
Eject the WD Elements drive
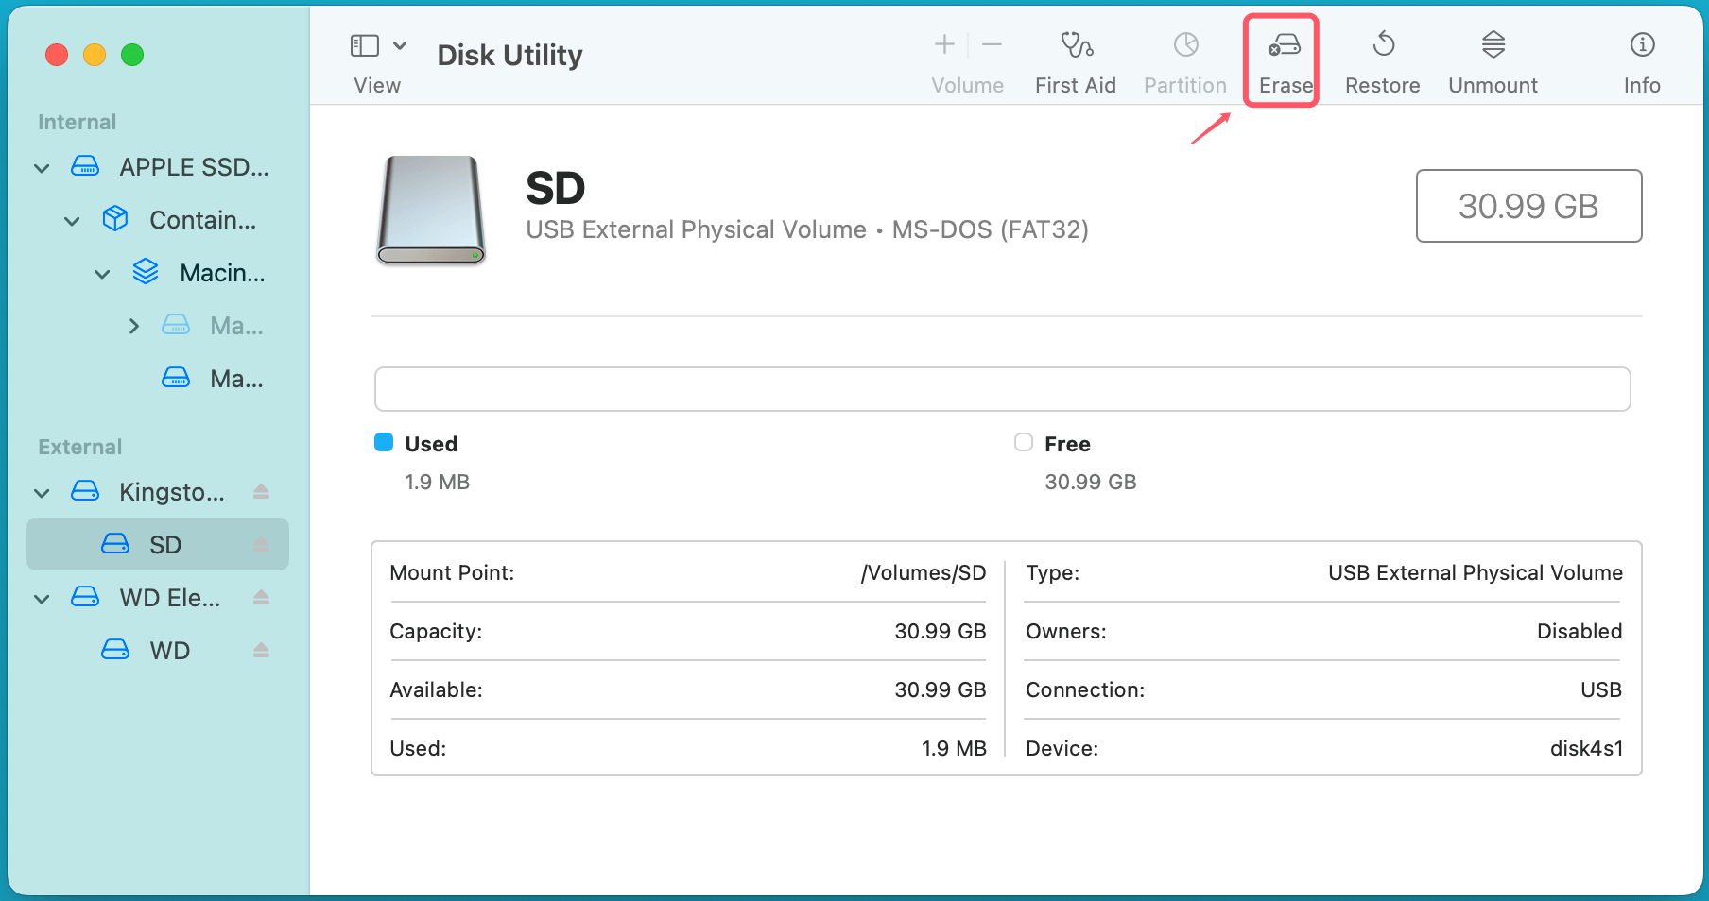[x=261, y=597]
